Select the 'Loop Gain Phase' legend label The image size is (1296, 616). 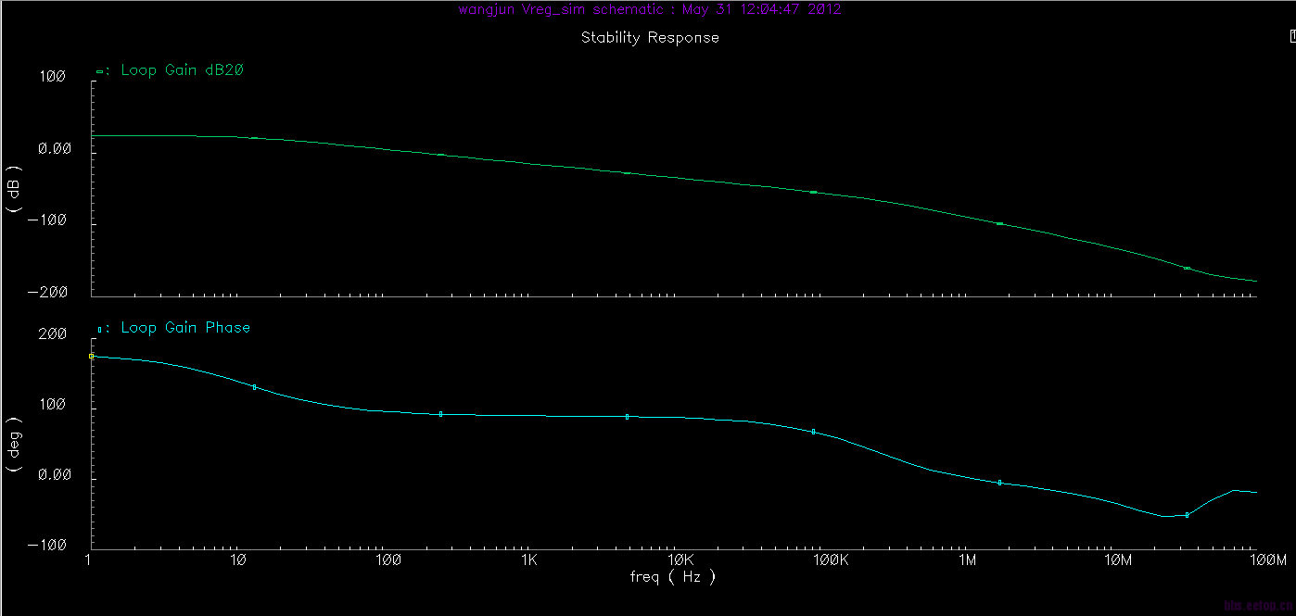click(x=185, y=328)
